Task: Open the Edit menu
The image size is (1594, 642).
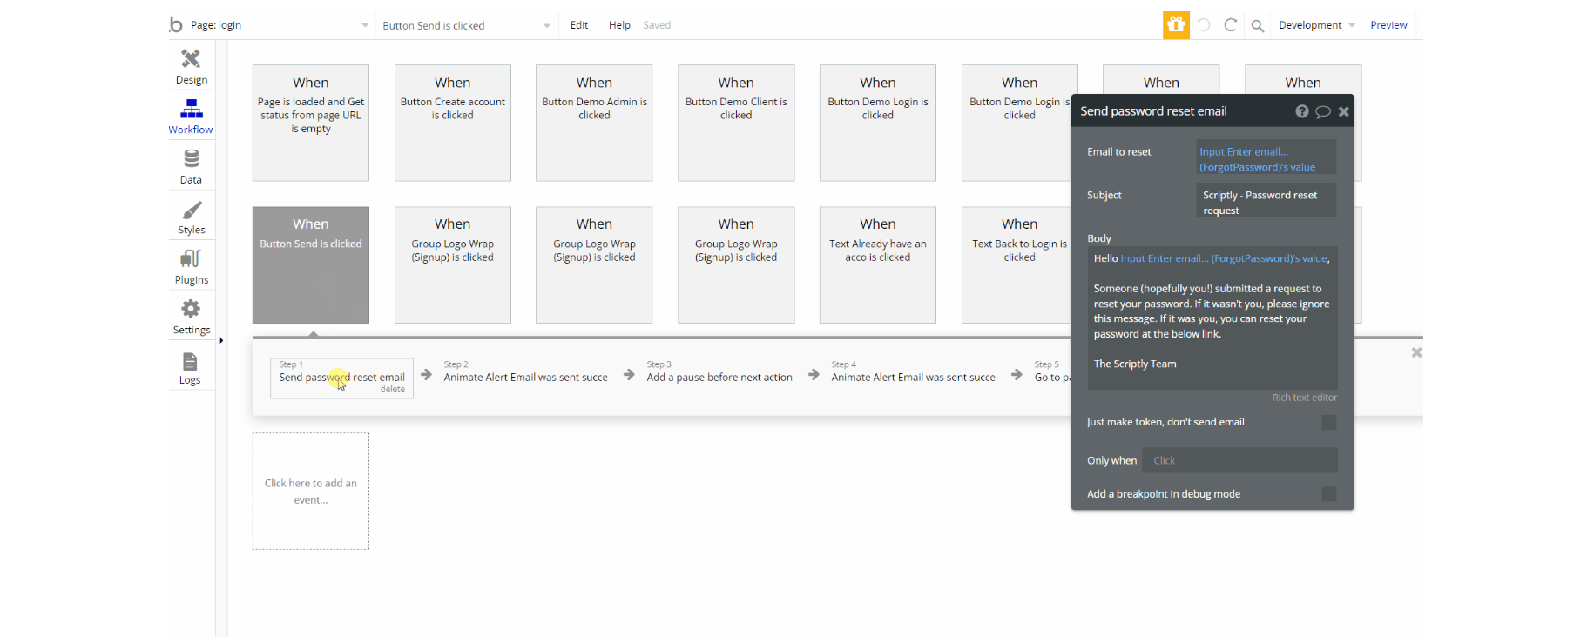Action: [x=579, y=25]
